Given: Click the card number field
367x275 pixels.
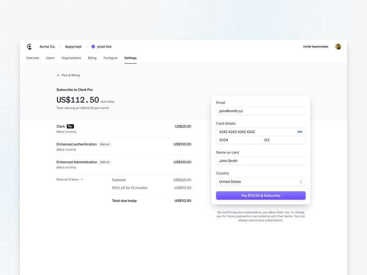Looking at the screenshot, I should point(261,132).
